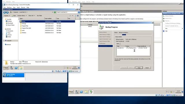
Task: Open Recent Places under Favorites
Action: 11,25
